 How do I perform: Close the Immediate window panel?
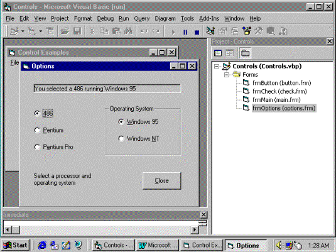tap(203, 215)
